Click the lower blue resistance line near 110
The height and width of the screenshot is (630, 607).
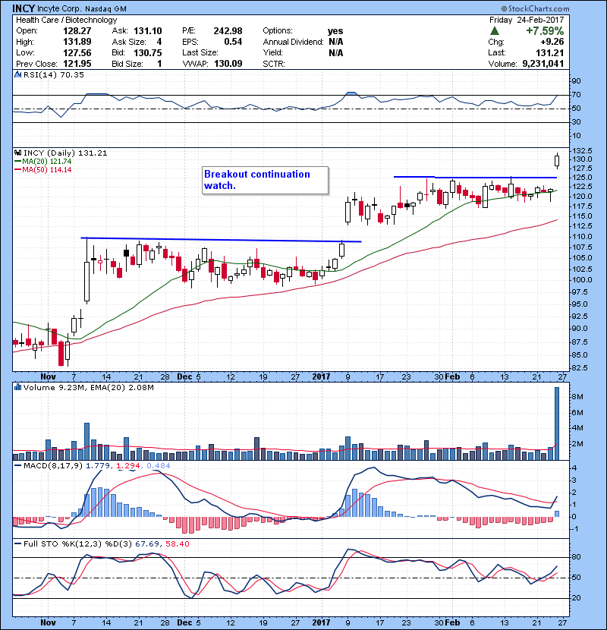(221, 240)
